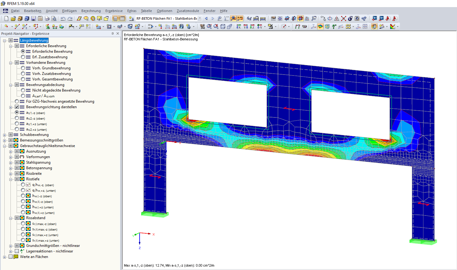View in Z direction
The width and height of the screenshot is (457, 270).
pos(252,27)
